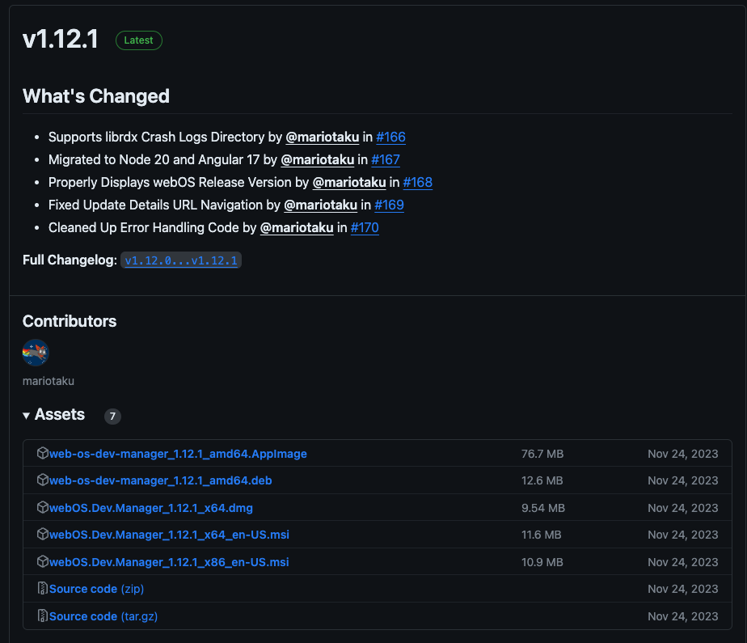Click the Nov 24, 2023 date in the tar.gz row
Image resolution: width=747 pixels, height=643 pixels.
coord(682,616)
